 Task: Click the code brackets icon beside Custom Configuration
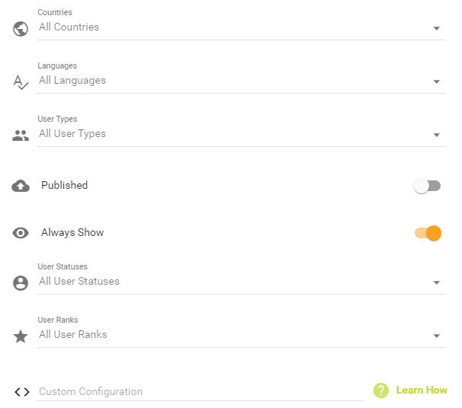22,392
